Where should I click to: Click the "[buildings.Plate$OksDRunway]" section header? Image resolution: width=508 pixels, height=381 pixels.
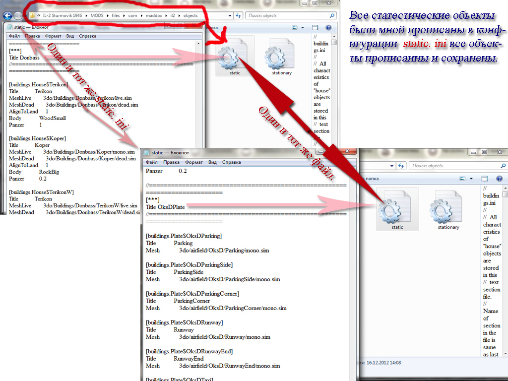point(185,322)
